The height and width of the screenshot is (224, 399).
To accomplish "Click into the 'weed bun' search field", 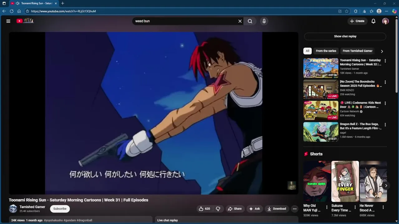I will (x=185, y=21).
